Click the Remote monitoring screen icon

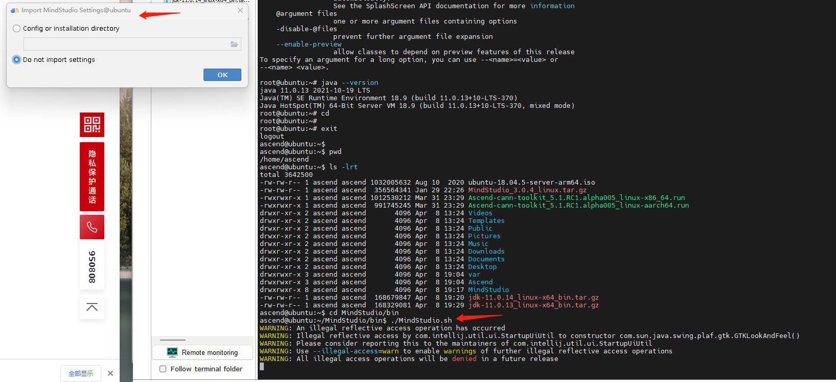(172, 352)
